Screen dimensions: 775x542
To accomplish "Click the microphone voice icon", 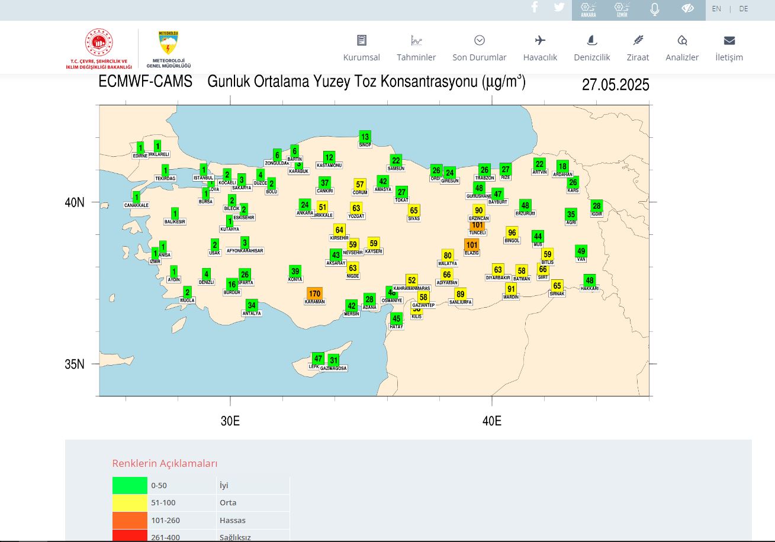I will pyautogui.click(x=654, y=9).
